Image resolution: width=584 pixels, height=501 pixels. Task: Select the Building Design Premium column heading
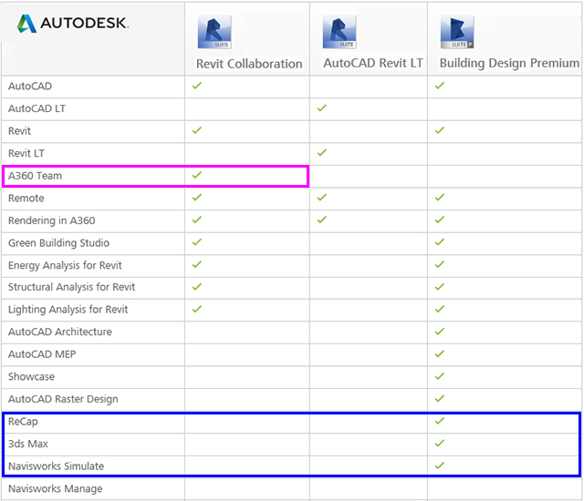click(509, 63)
